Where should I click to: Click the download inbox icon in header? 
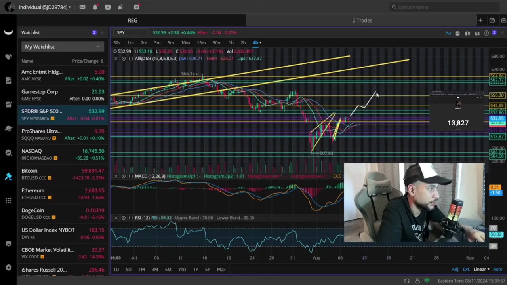(x=108, y=7)
